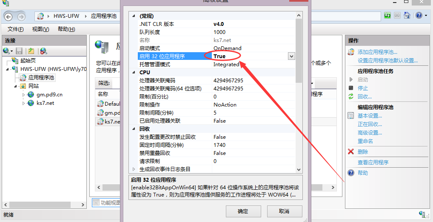Click the Add Application Pool icon

click(351, 52)
